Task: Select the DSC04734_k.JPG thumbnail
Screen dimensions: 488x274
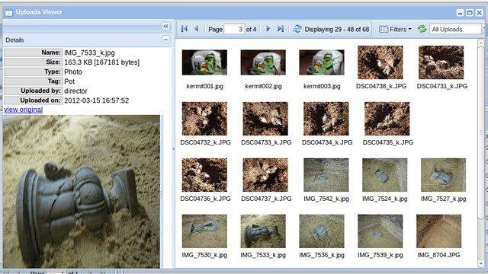Action: tap(326, 119)
